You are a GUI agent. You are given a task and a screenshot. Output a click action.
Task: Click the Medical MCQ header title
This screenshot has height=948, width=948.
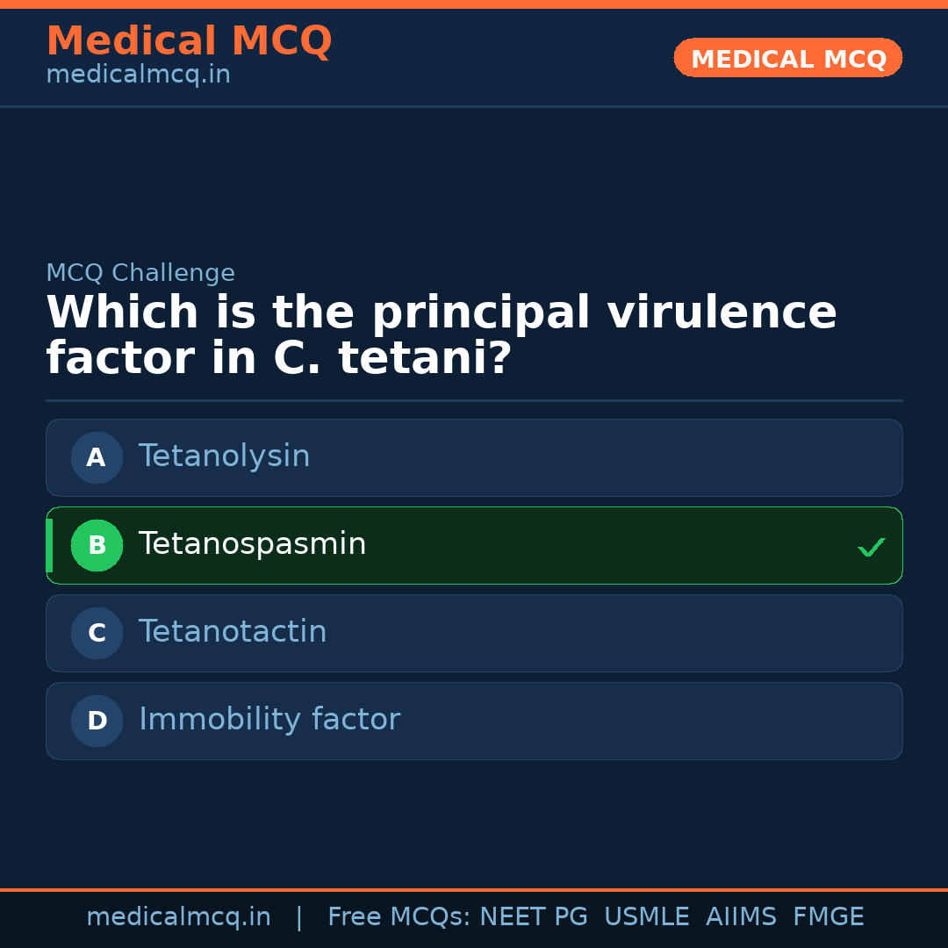pyautogui.click(x=189, y=41)
